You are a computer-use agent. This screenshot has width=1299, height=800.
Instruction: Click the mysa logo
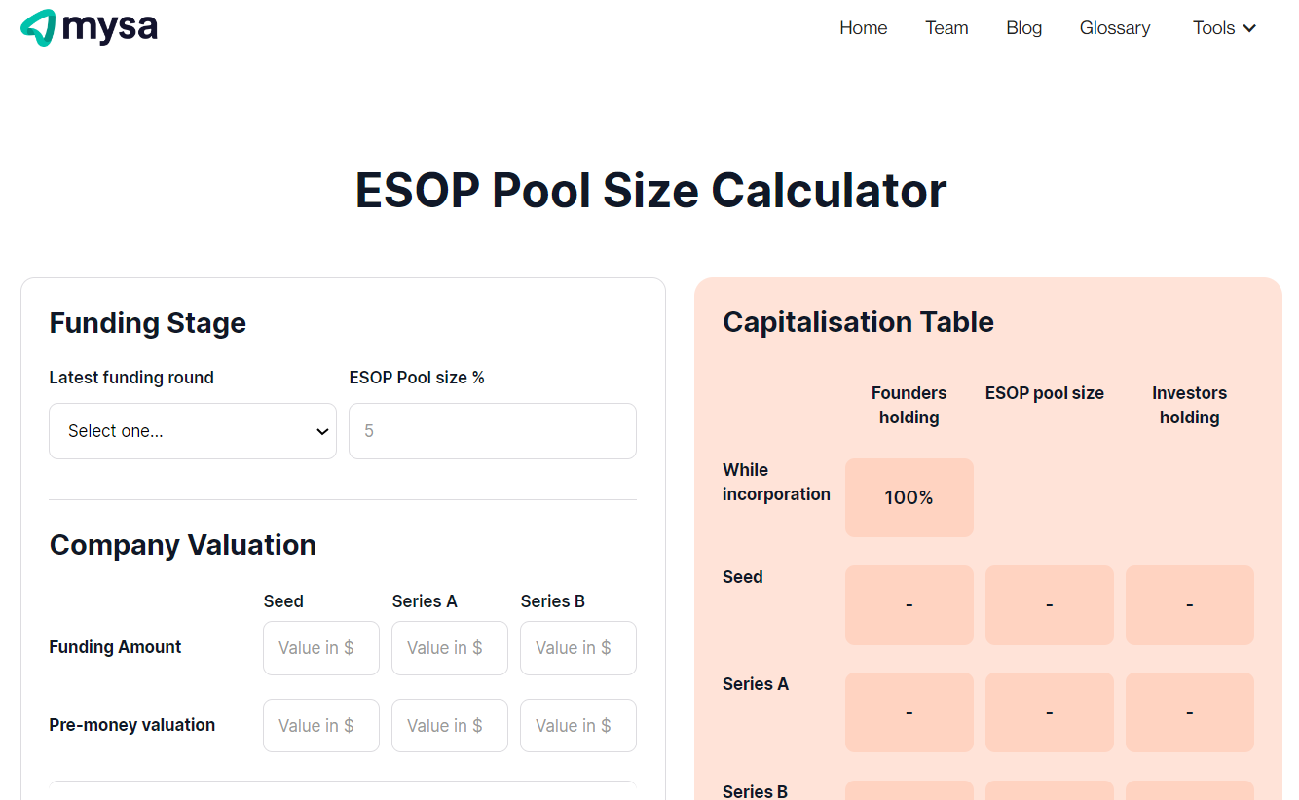coord(88,27)
